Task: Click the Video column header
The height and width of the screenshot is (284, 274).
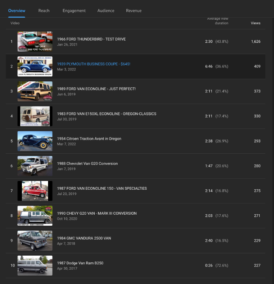Action: pos(15,23)
